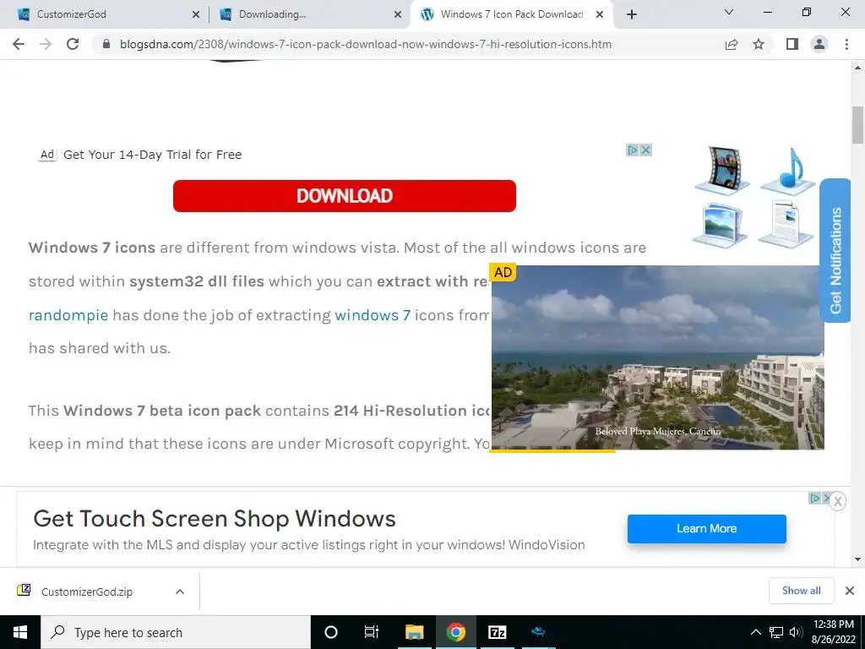Viewport: 865px width, 649px height.
Task: Bookmark this page with star icon
Action: pos(759,44)
